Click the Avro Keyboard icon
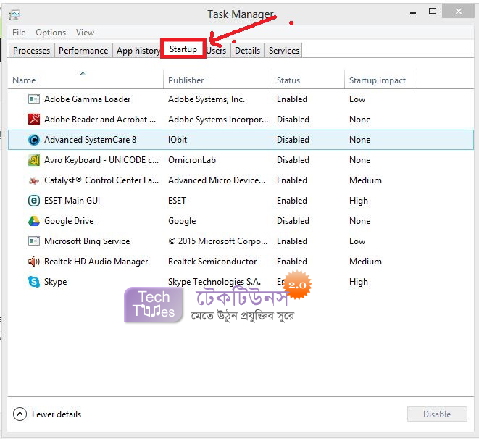This screenshot has width=479, height=439. [34, 160]
